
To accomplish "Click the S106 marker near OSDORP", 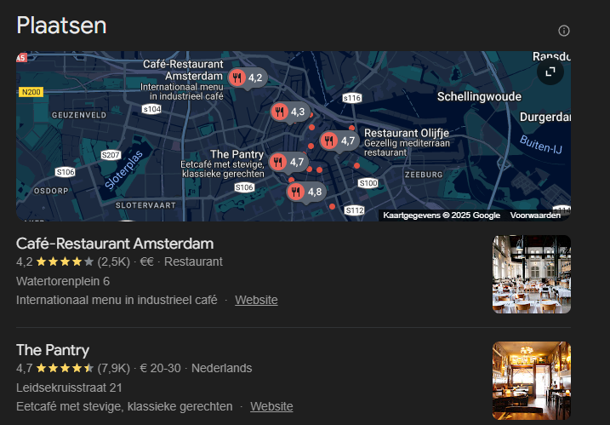I will click(x=65, y=172).
